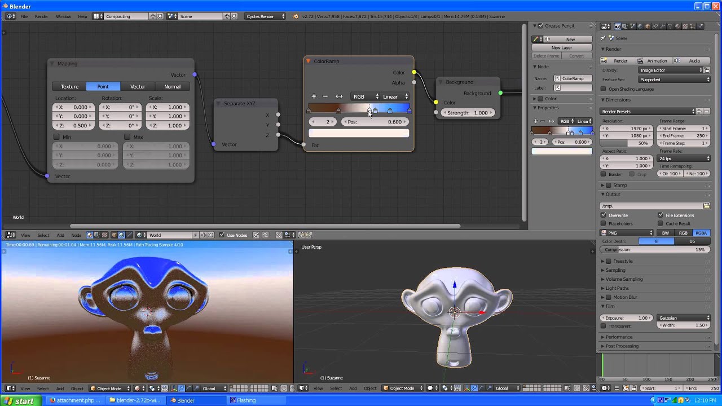Click the remove color stop minus icon in ColorRamp node
This screenshot has height=406, width=722.
click(x=325, y=96)
